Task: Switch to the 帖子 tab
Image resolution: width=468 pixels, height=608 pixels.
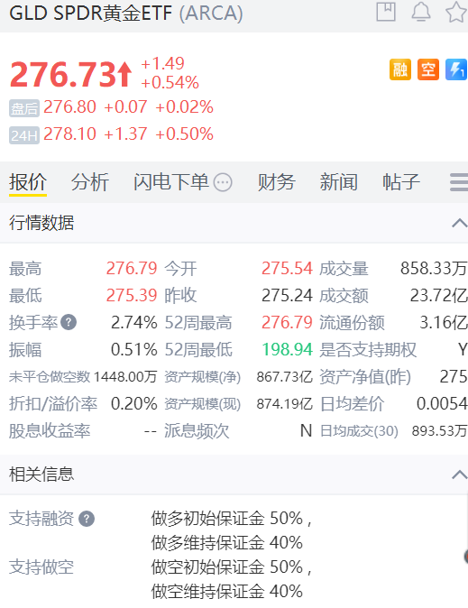Action: pyautogui.click(x=401, y=182)
